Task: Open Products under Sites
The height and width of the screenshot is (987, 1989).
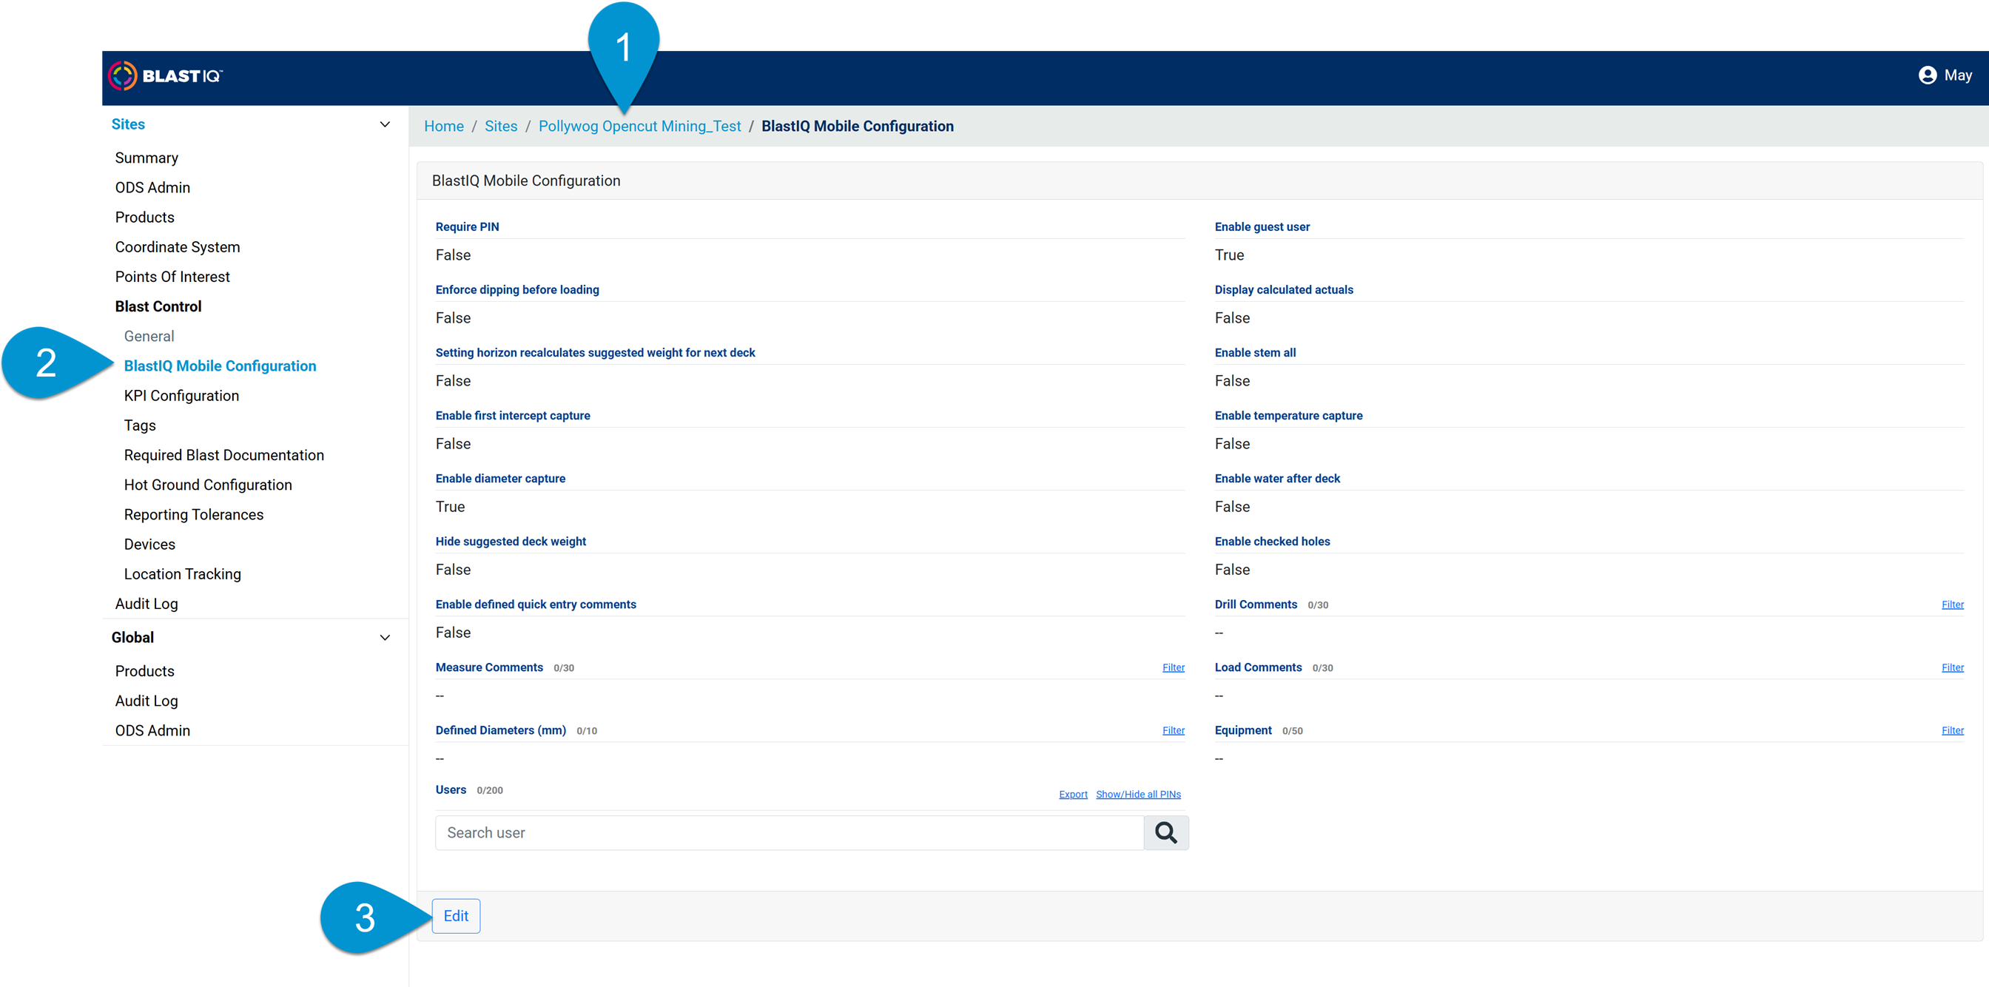Action: coord(145,217)
